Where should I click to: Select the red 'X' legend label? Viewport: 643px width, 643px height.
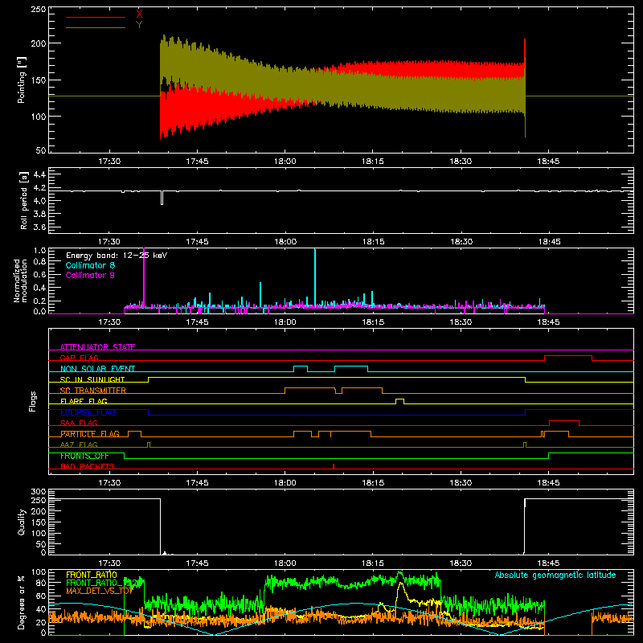pos(139,14)
